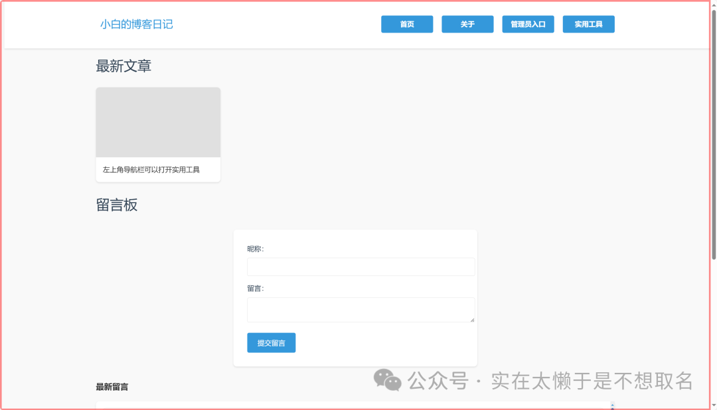
Task: Go to 管理员入口 admin login
Action: tap(528, 25)
